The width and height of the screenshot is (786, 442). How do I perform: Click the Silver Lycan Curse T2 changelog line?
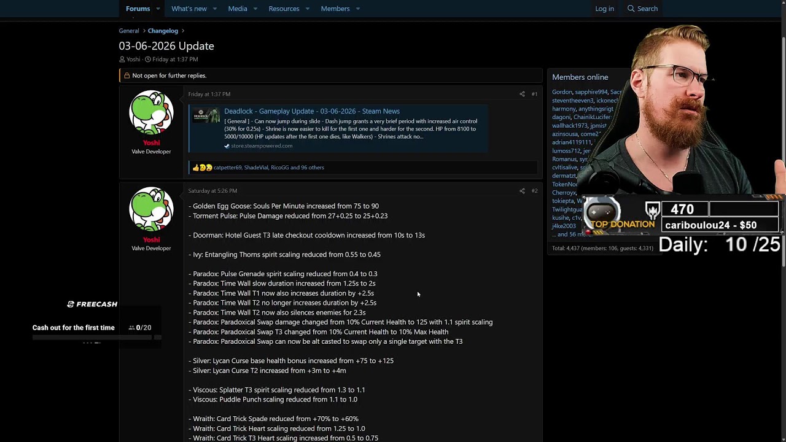pyautogui.click(x=267, y=371)
